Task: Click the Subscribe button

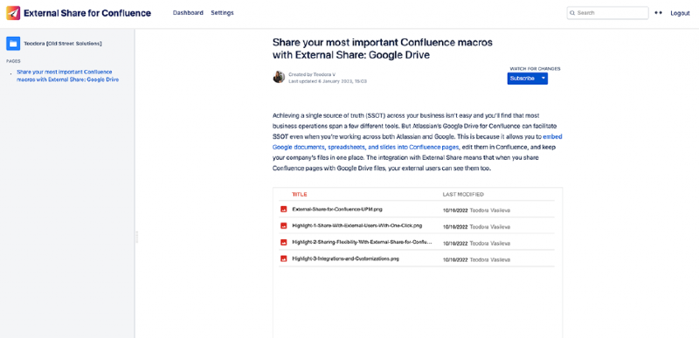Action: coord(522,79)
